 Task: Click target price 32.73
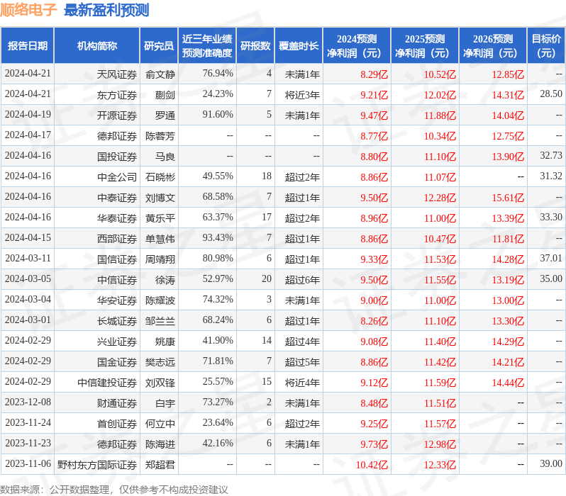click(x=551, y=156)
